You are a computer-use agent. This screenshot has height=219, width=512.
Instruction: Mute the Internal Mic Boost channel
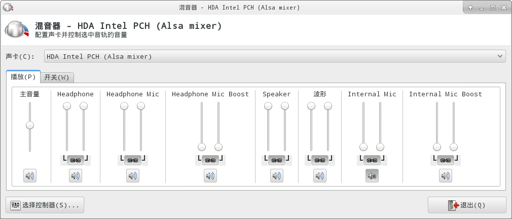[446, 176]
